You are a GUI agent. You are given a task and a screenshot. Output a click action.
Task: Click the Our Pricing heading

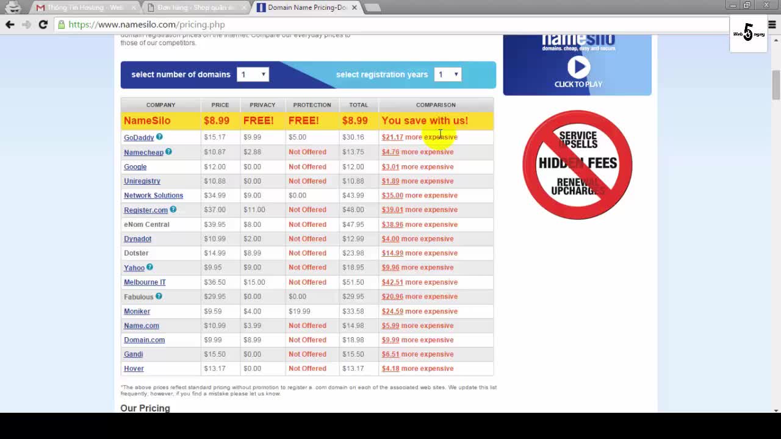pos(145,408)
